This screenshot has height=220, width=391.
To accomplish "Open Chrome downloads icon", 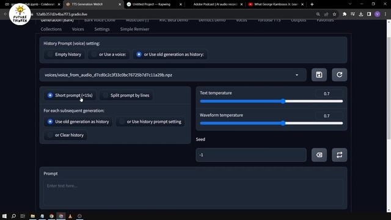I will [x=361, y=14].
